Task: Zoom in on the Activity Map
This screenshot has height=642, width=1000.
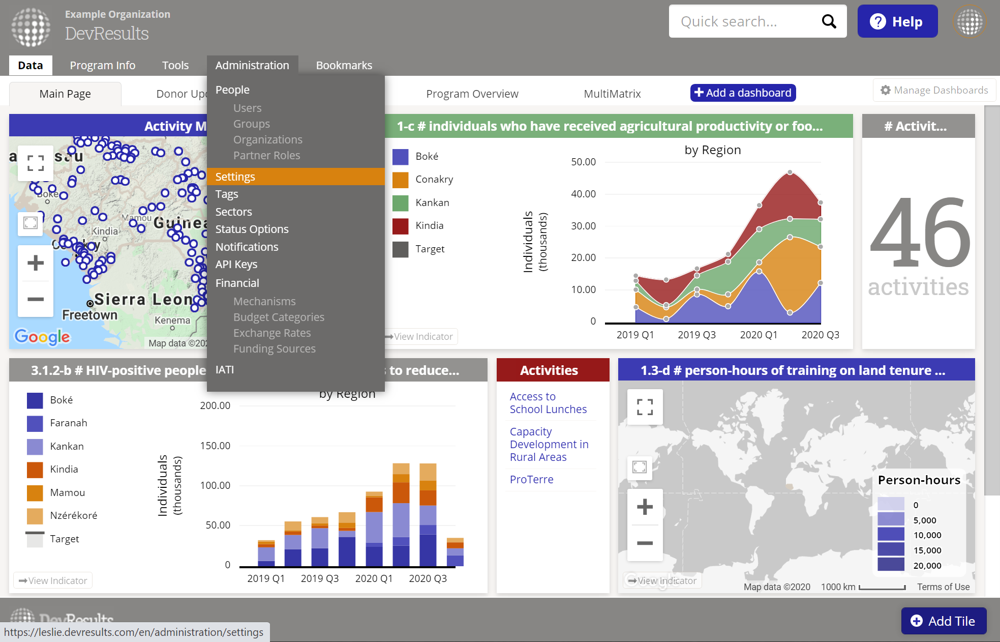Action: pyautogui.click(x=36, y=263)
